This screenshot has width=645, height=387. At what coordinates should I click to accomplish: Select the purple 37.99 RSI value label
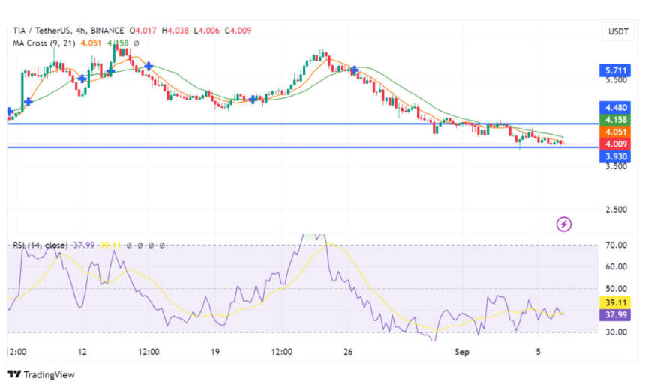(x=616, y=315)
